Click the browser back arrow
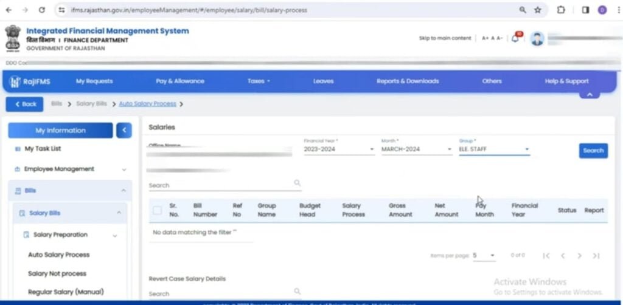This screenshot has width=623, height=305. click(9, 10)
